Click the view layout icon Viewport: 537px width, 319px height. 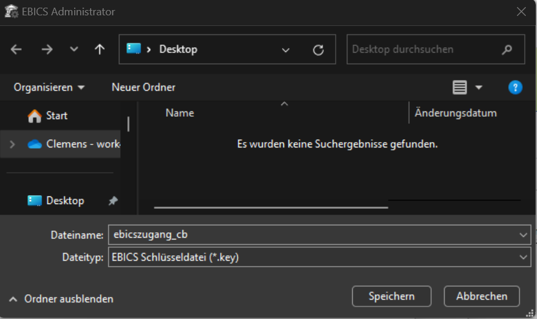pos(460,87)
